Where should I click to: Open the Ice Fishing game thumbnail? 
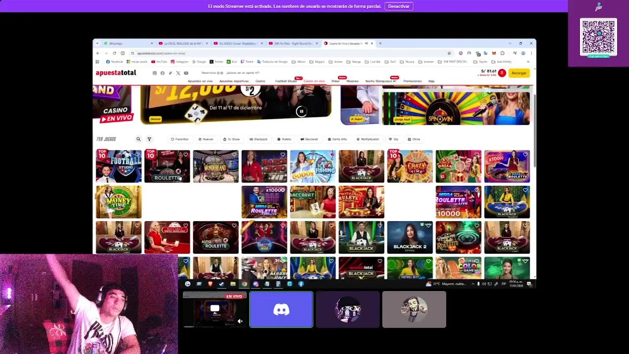[313, 166]
